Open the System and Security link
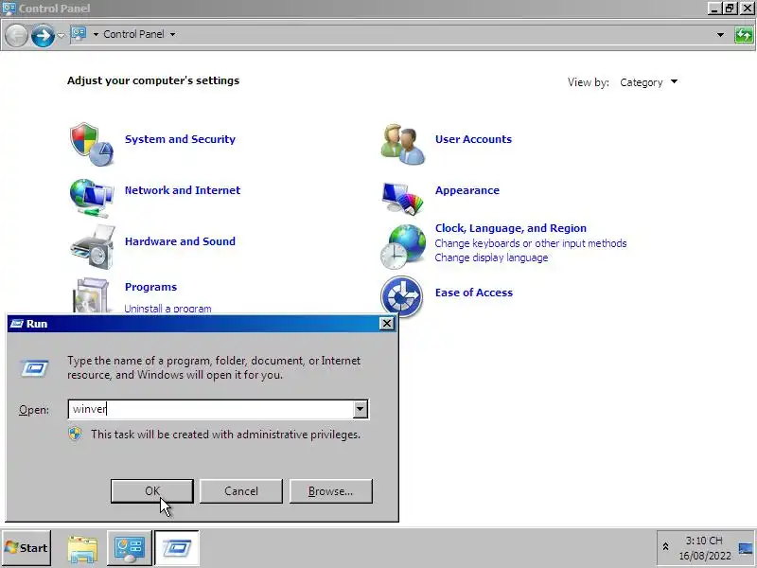 click(180, 139)
